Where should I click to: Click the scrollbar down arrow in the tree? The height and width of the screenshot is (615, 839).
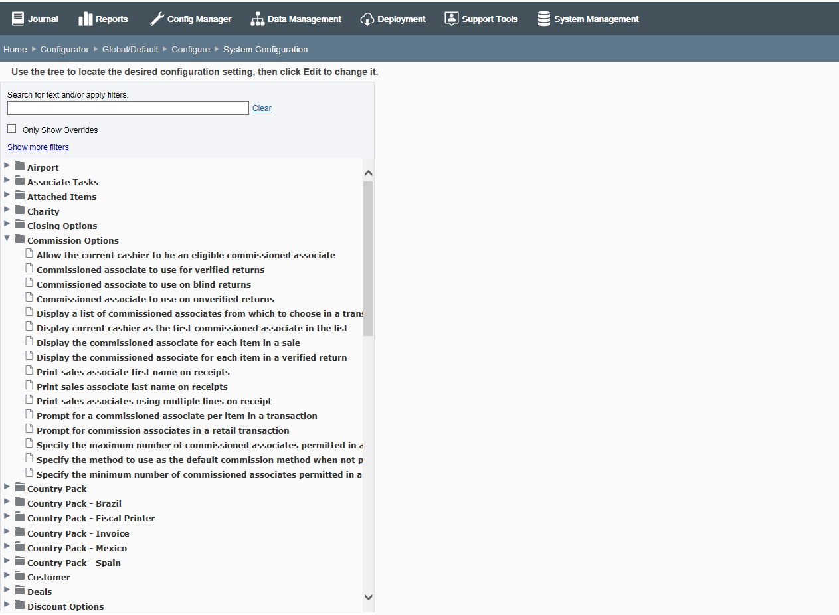click(x=368, y=596)
